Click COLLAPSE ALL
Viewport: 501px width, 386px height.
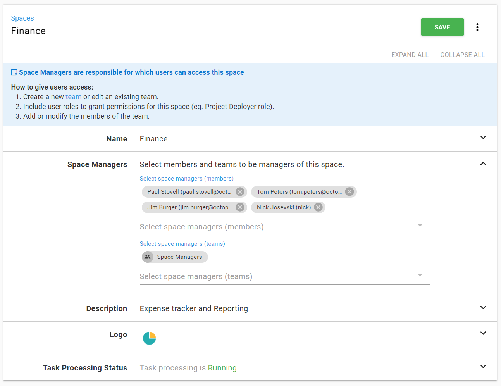[x=462, y=55]
